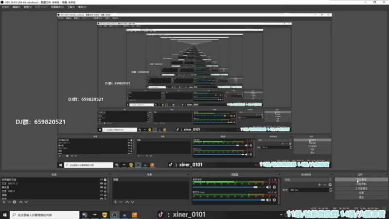Open 文件(F) menu
Viewport: 389px width, 219px height.
coord(5,7)
